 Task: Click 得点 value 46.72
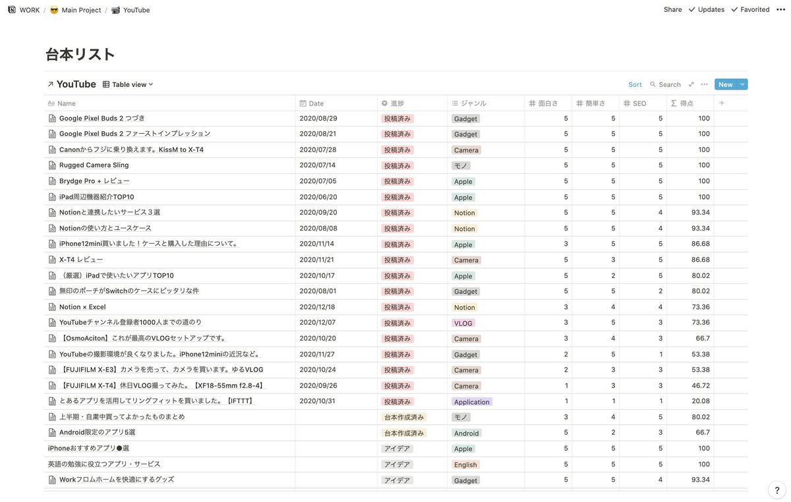point(701,385)
